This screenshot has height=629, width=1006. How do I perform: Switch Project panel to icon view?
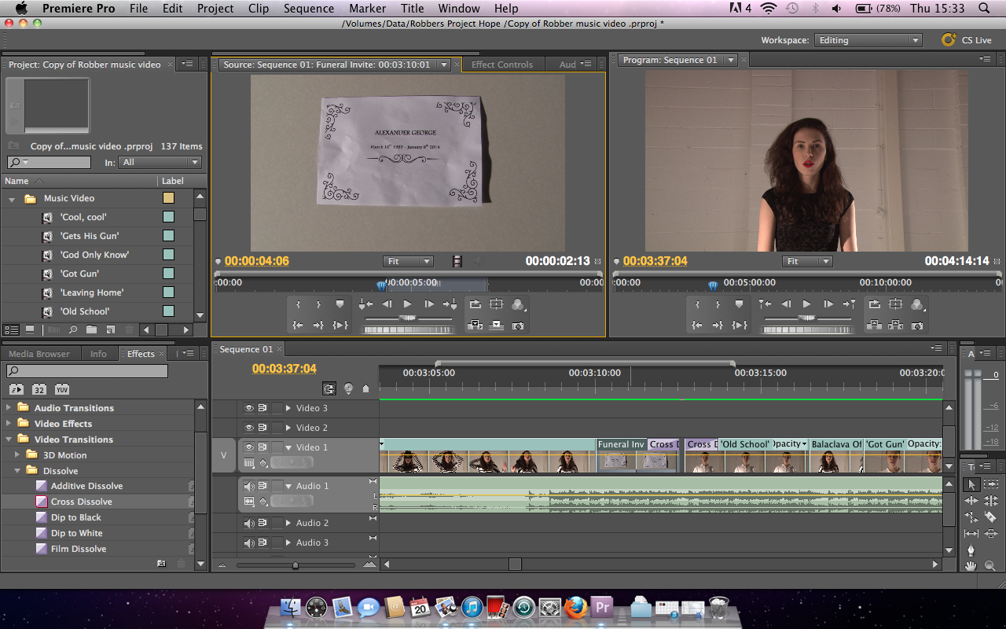[x=30, y=329]
